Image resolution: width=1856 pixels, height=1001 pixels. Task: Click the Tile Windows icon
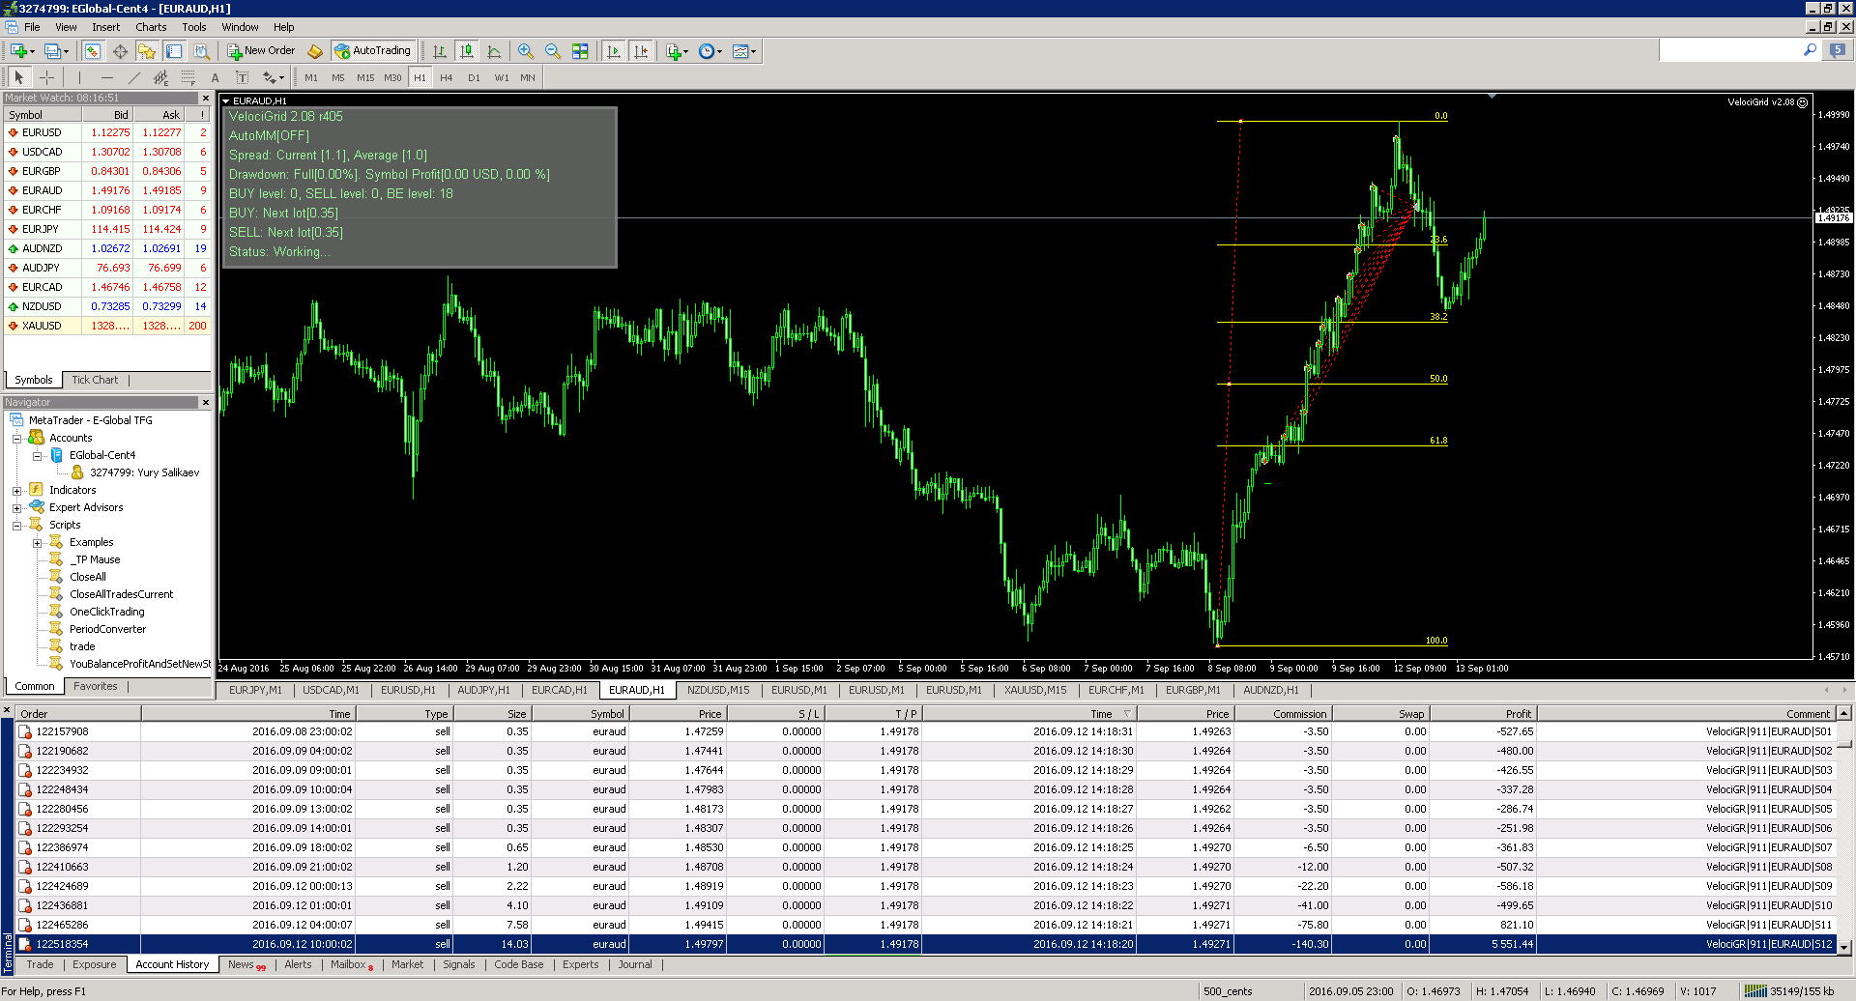(580, 51)
